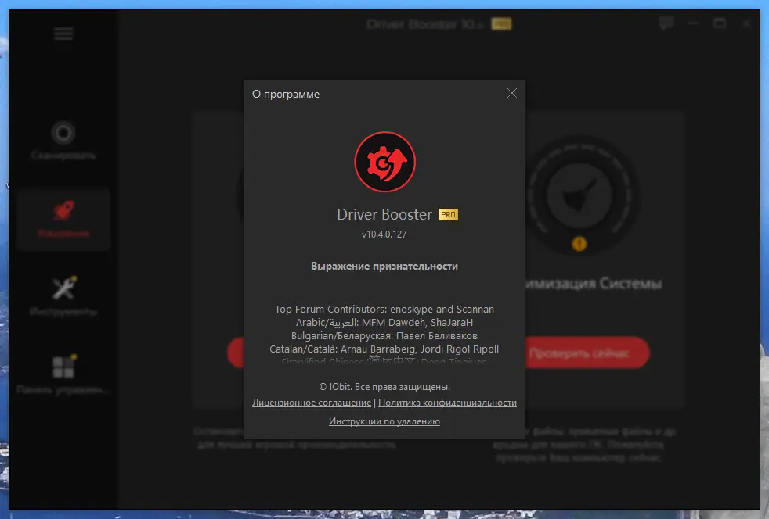
Task: Open the Политика конфиденциальности link
Action: 447,403
